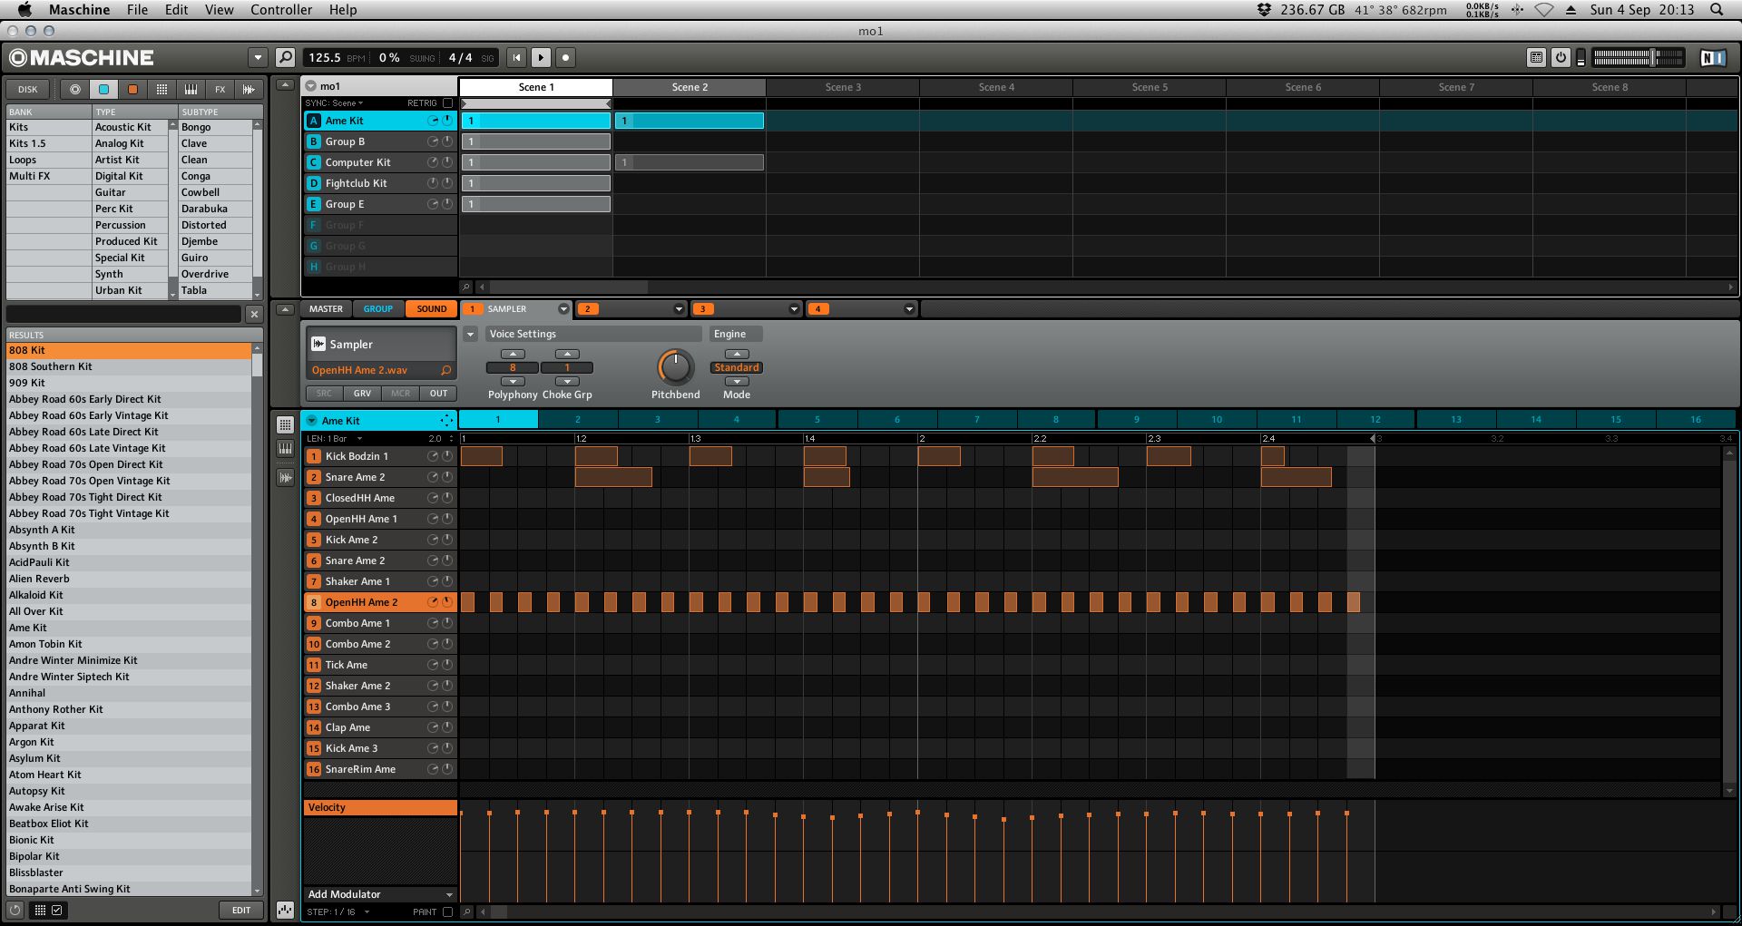This screenshot has width=1742, height=926.
Task: Click the Sampler waveform plugin icon
Action: click(x=318, y=344)
